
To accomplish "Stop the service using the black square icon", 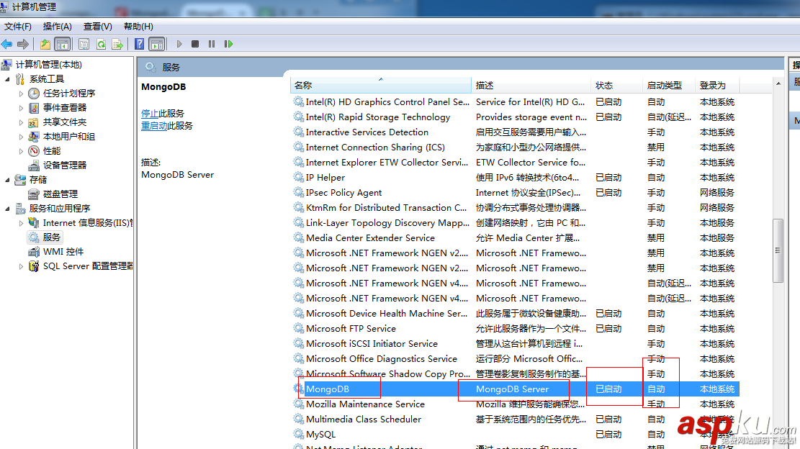I will pyautogui.click(x=193, y=43).
